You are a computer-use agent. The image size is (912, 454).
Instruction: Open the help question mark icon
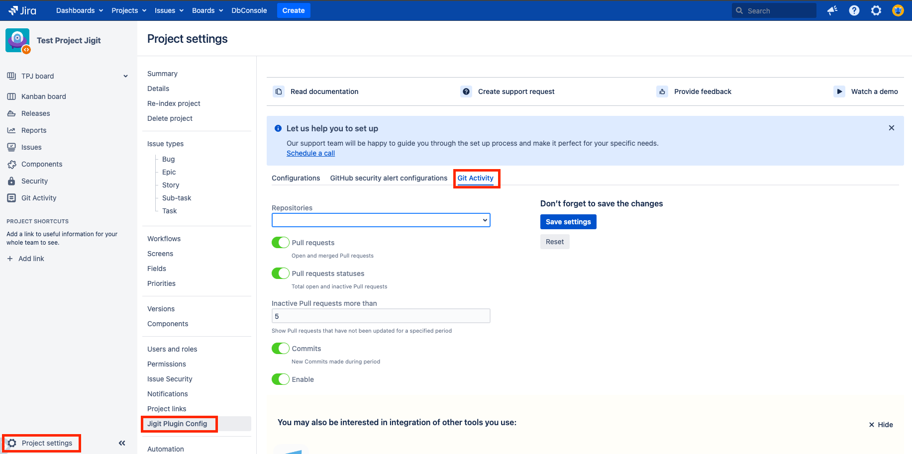(854, 10)
